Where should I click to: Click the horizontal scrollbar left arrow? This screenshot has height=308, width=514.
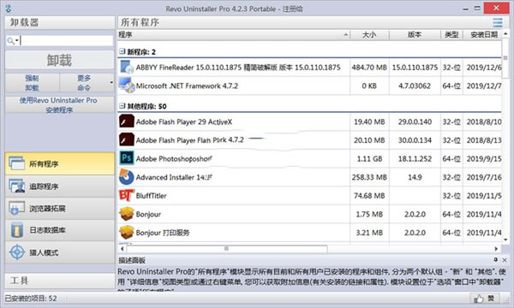123,249
